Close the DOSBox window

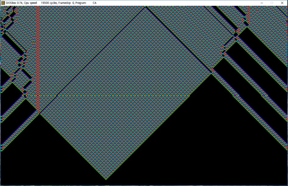(x=282, y=3)
